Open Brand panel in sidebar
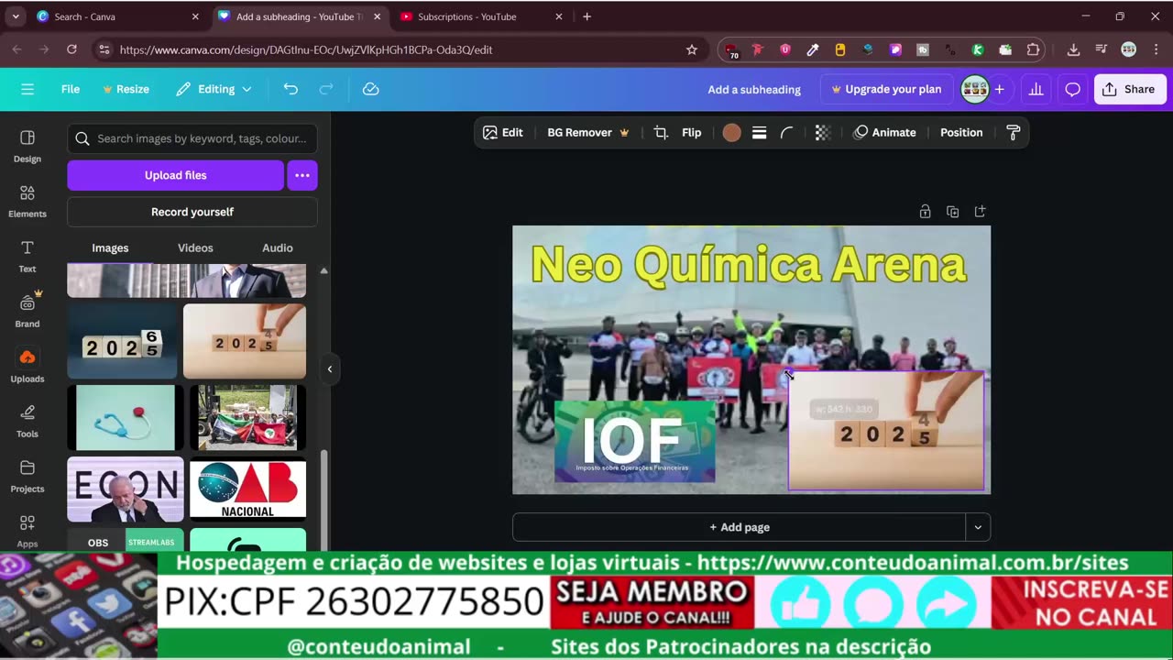1173x660 pixels. click(27, 311)
